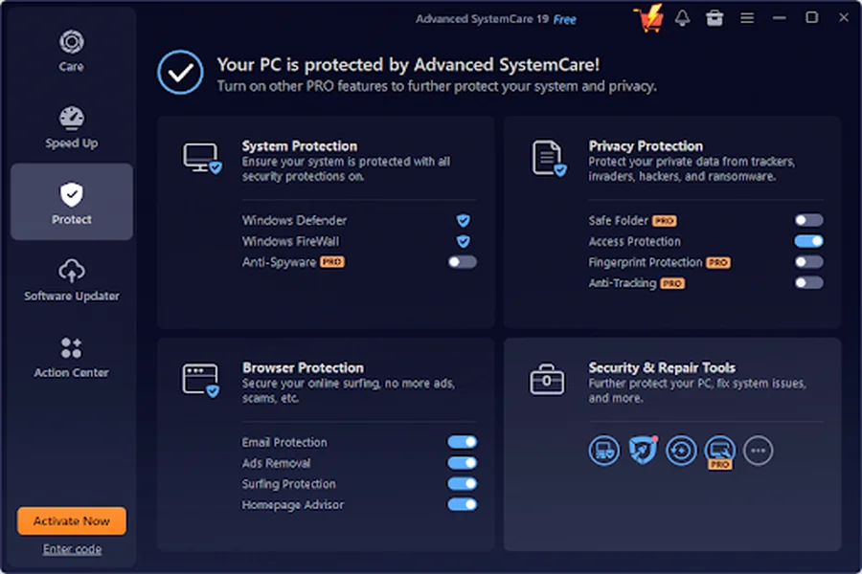Image resolution: width=862 pixels, height=574 pixels.
Task: Show more security tools via ellipsis
Action: click(759, 451)
